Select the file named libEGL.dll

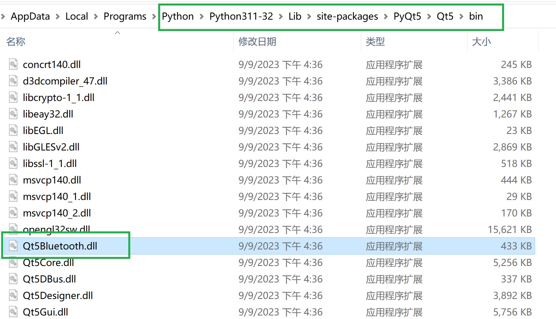tap(43, 130)
